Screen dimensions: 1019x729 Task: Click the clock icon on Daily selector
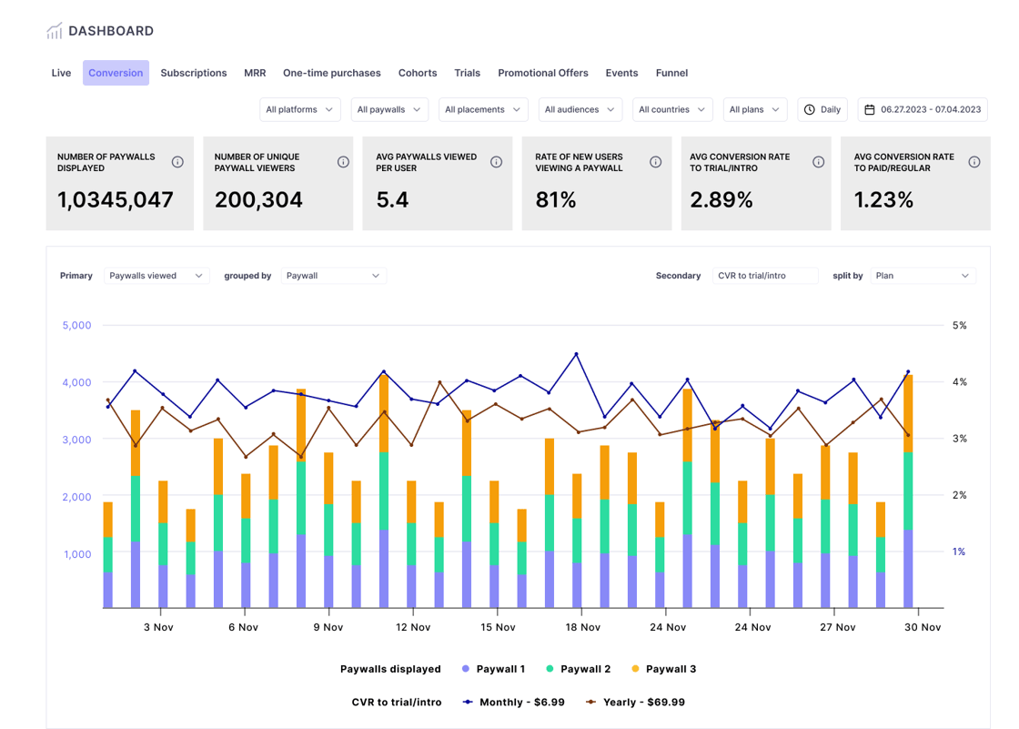coord(809,109)
